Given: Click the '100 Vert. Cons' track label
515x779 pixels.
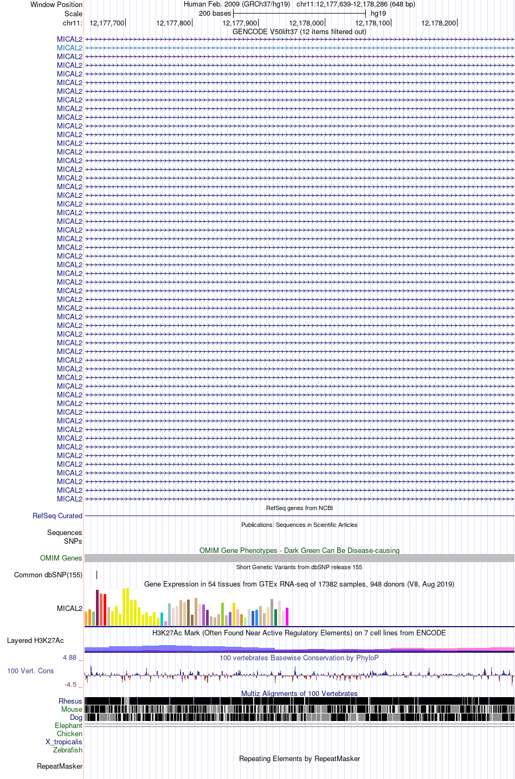Looking at the screenshot, I should 30,671.
